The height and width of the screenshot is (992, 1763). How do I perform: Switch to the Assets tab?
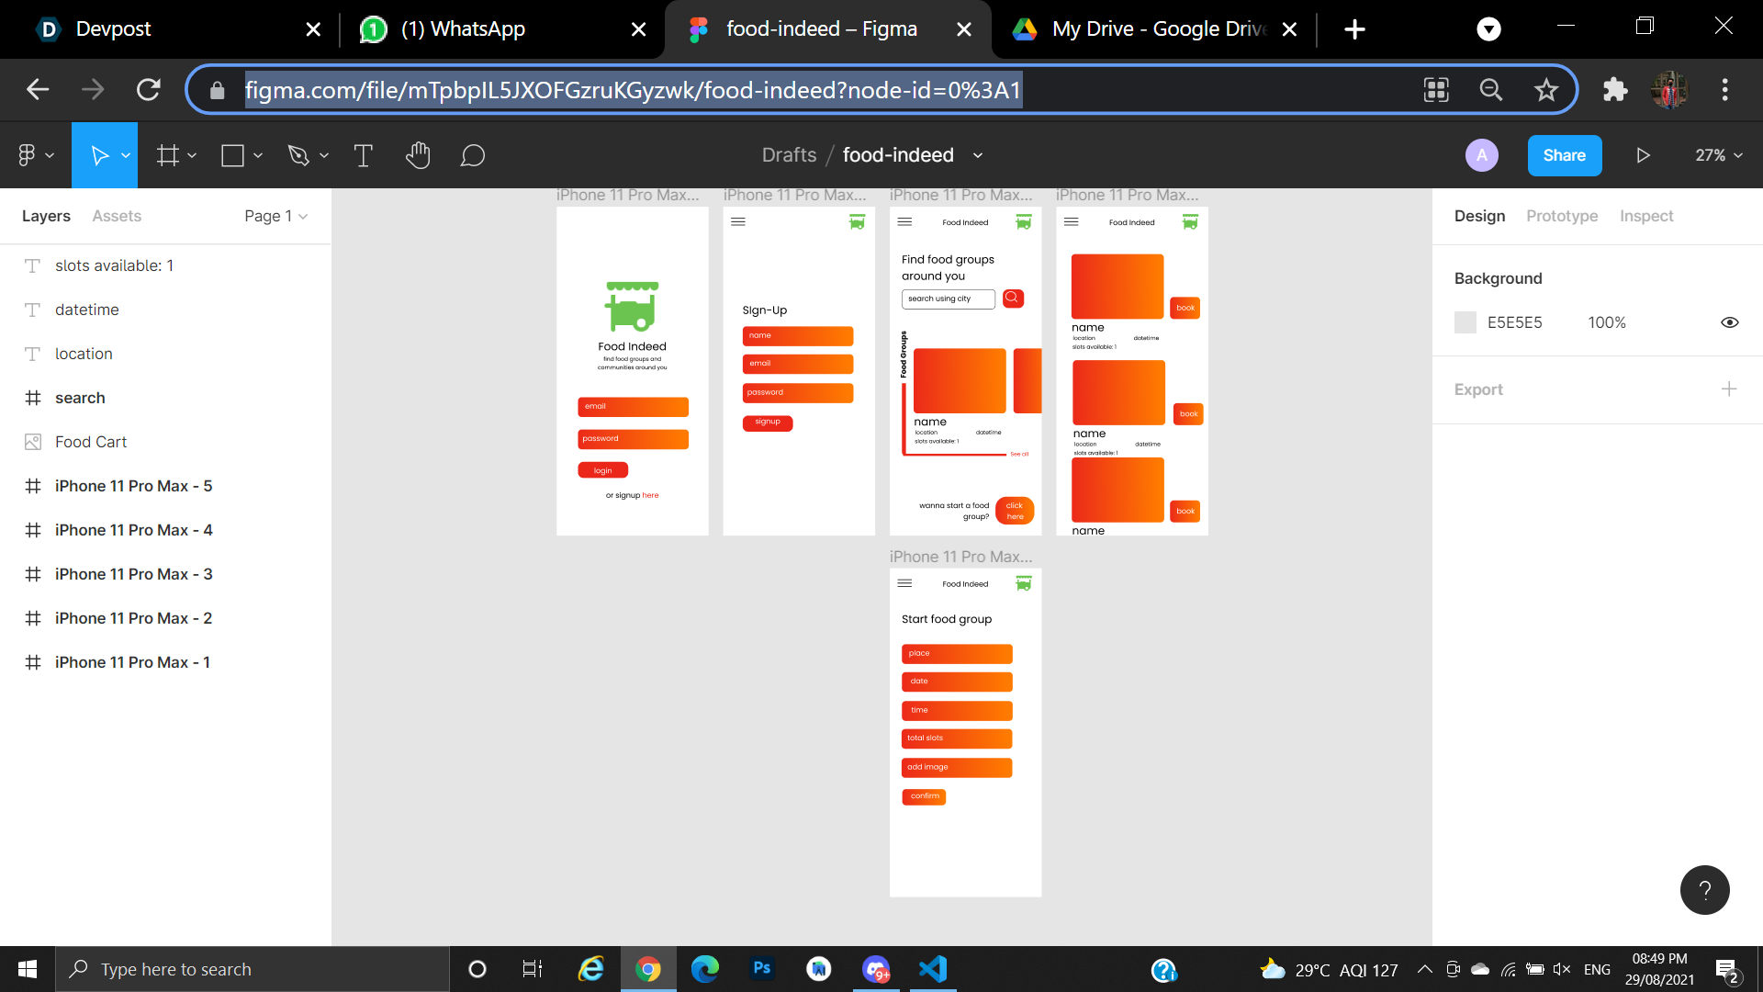click(x=117, y=216)
